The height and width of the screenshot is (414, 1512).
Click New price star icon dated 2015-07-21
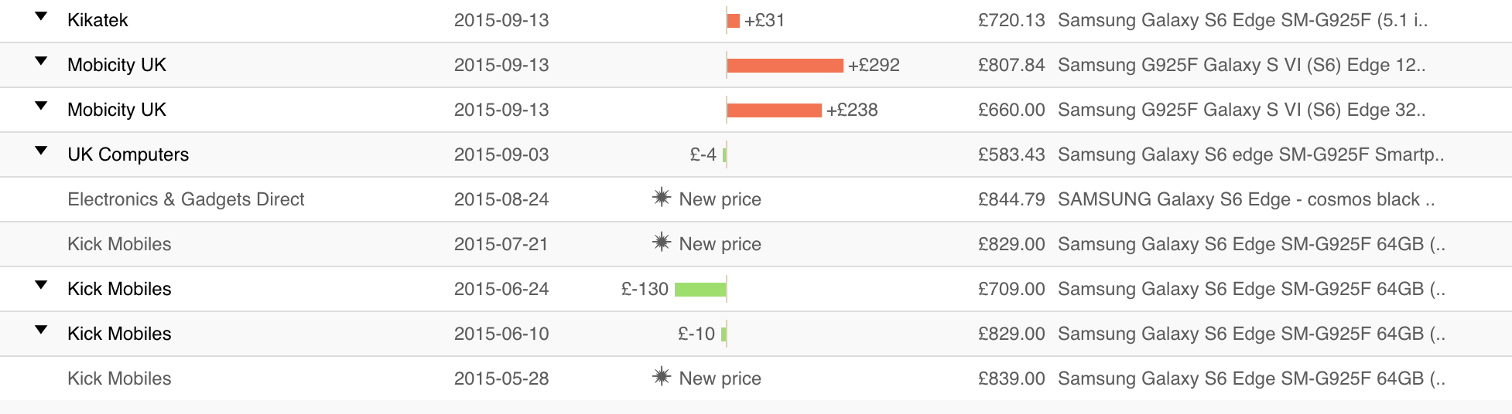661,243
